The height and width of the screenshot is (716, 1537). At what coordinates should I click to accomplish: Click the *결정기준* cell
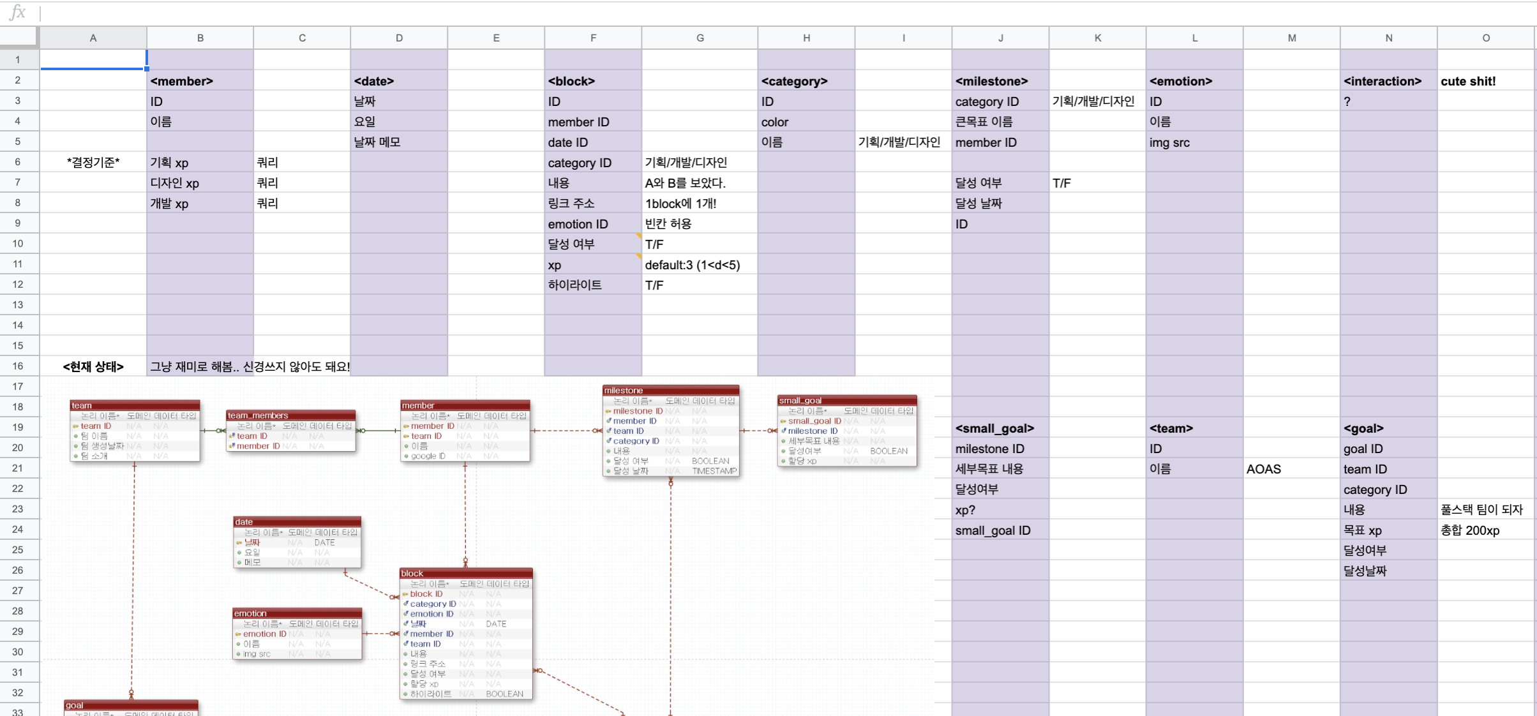93,163
